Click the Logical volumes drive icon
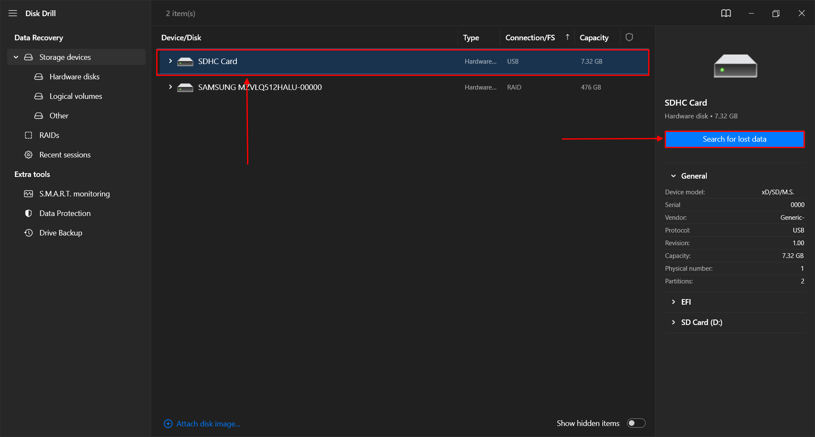This screenshot has height=437, width=815. [39, 96]
